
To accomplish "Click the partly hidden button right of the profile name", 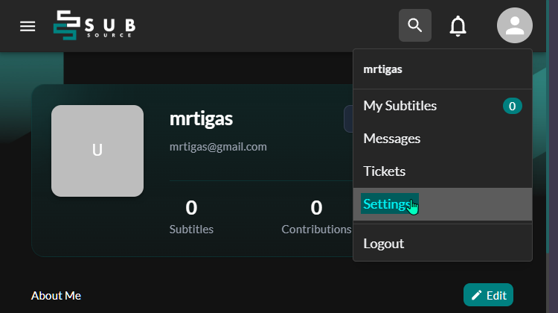I will 348,118.
